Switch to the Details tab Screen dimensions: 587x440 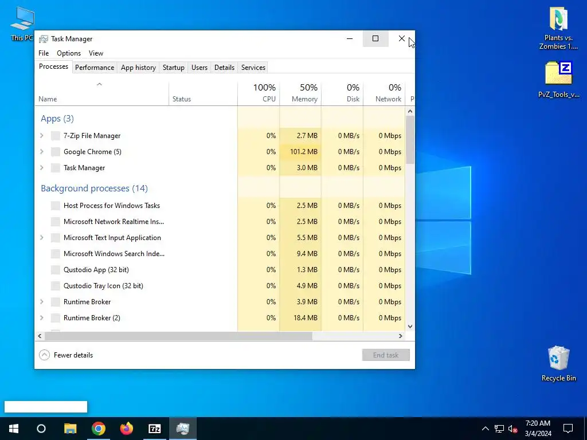pos(224,68)
